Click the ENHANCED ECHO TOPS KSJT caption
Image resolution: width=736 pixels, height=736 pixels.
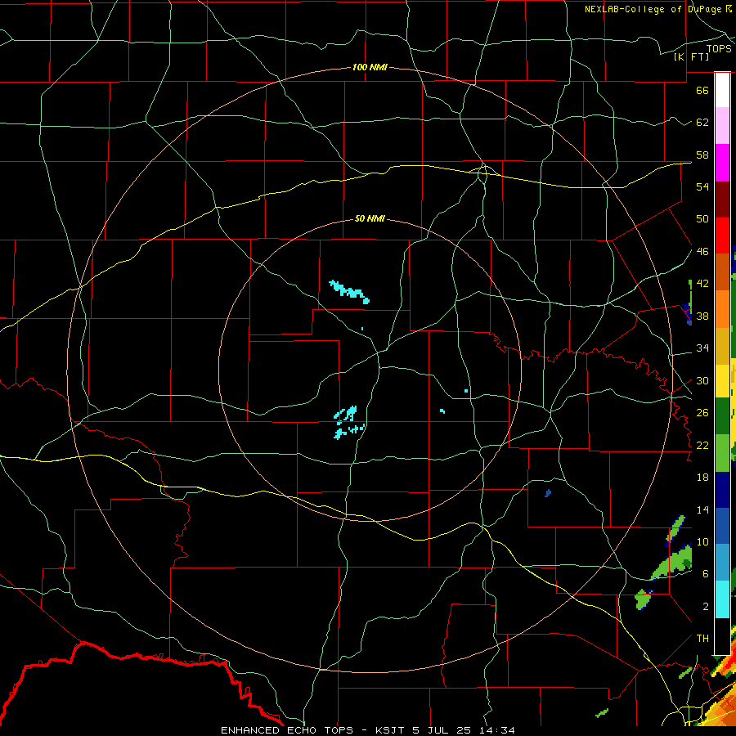click(367, 730)
